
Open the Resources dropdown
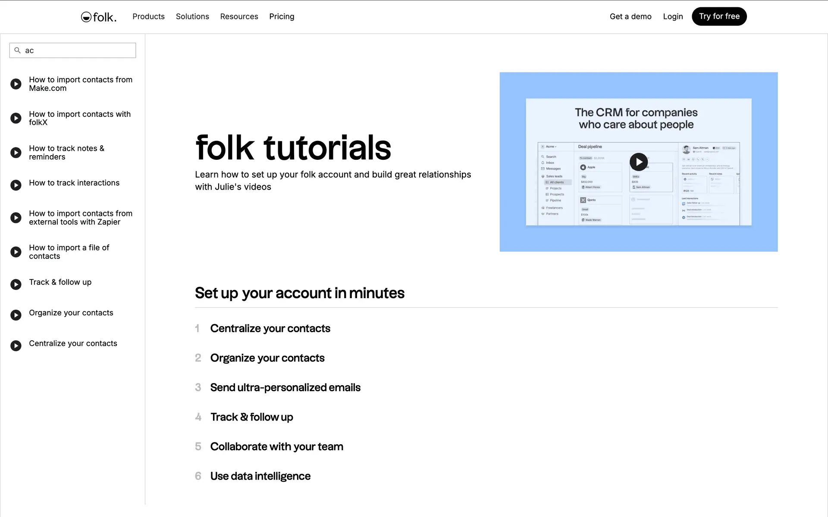239,16
